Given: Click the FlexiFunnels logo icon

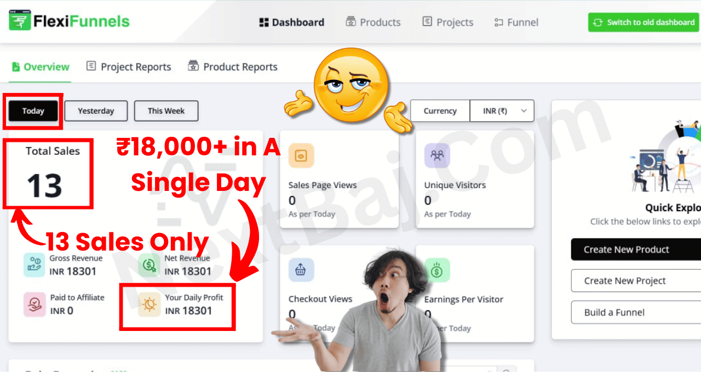Looking at the screenshot, I should tap(19, 21).
